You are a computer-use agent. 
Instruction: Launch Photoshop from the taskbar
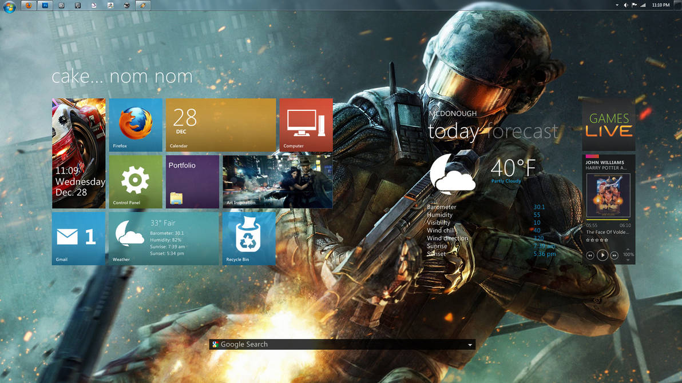[x=44, y=5]
